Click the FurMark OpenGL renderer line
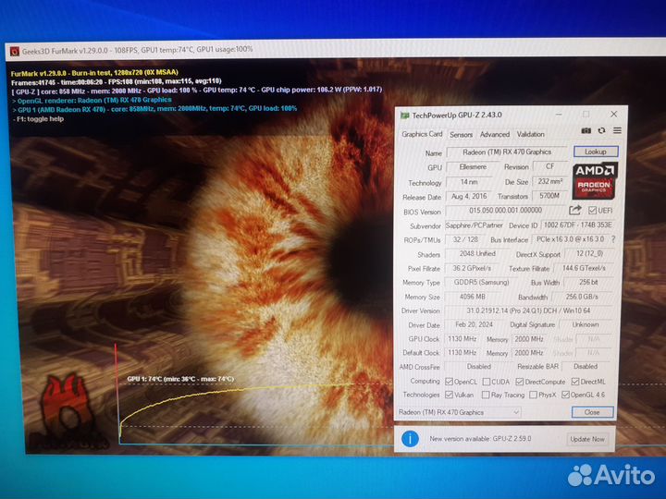Image resolution: width=666 pixels, height=499 pixels. 92,101
